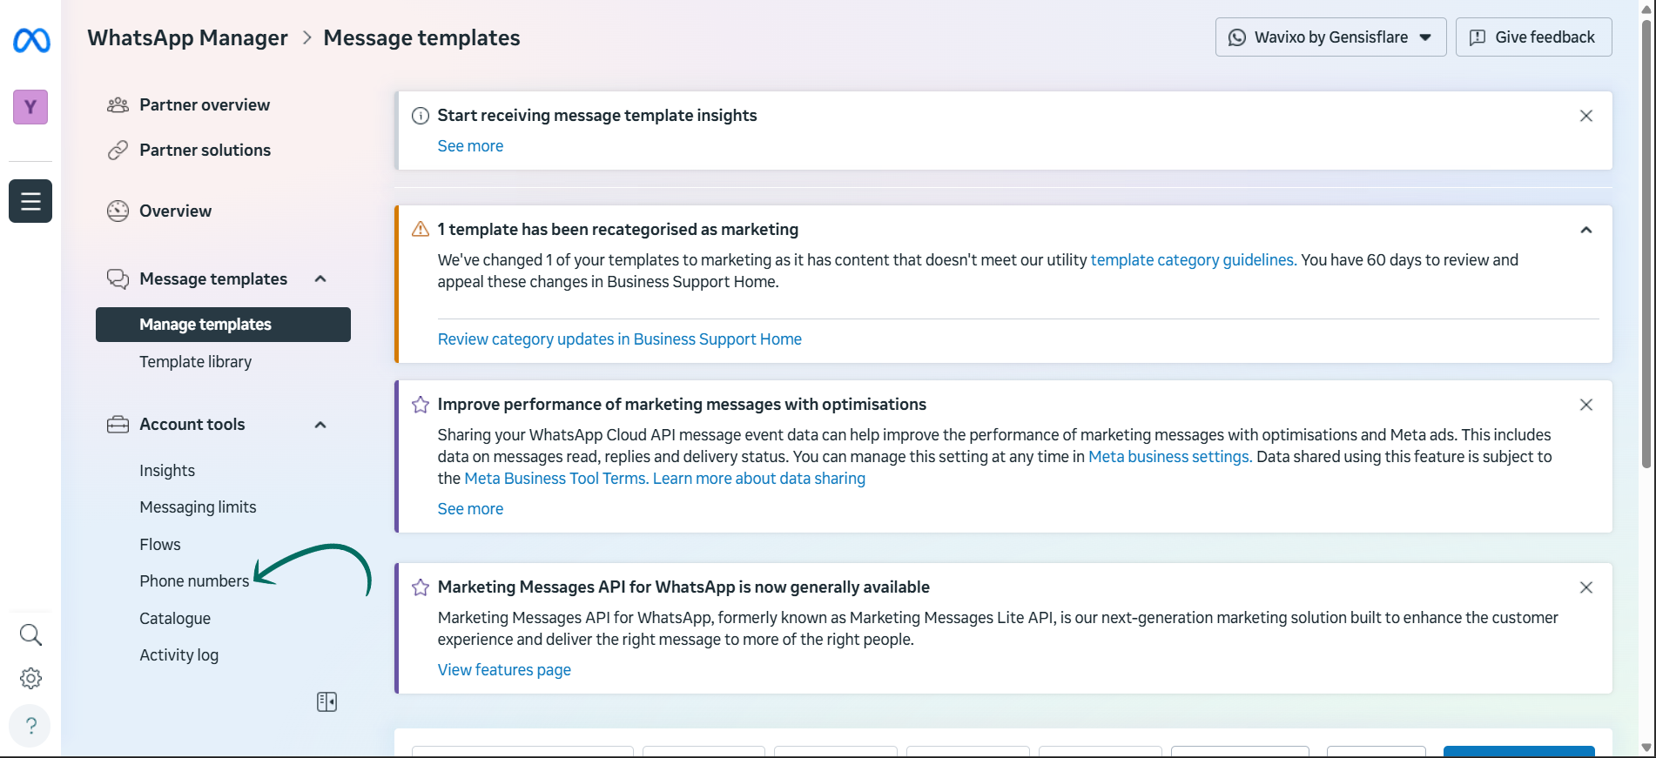The image size is (1656, 758).
Task: Collapse the Account tools section
Action: [x=320, y=425]
